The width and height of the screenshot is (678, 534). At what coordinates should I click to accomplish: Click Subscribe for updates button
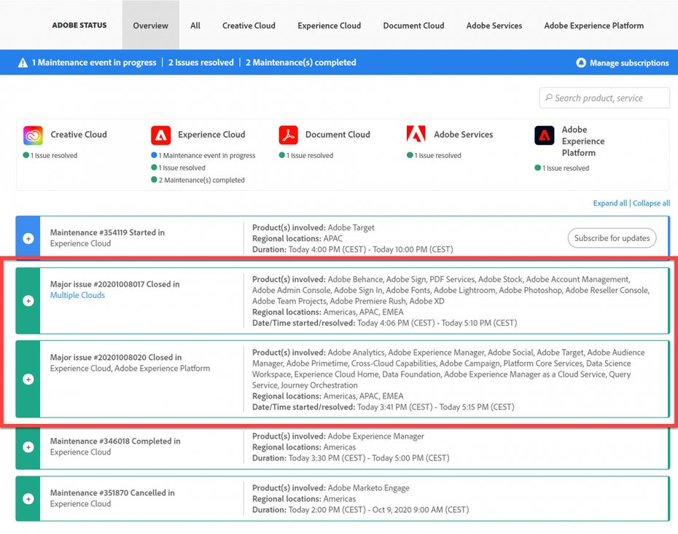pos(612,238)
